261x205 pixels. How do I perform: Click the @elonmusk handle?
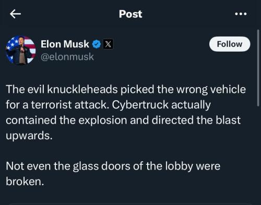coord(67,57)
